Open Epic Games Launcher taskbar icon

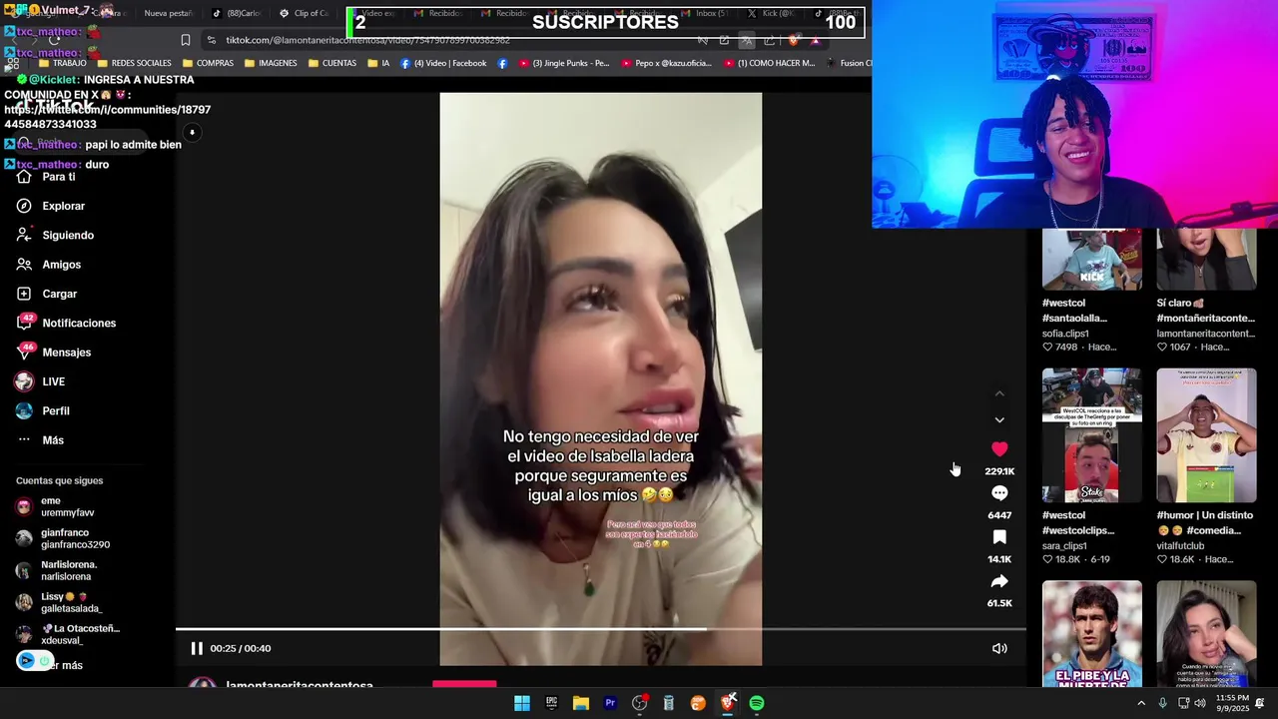[551, 703]
